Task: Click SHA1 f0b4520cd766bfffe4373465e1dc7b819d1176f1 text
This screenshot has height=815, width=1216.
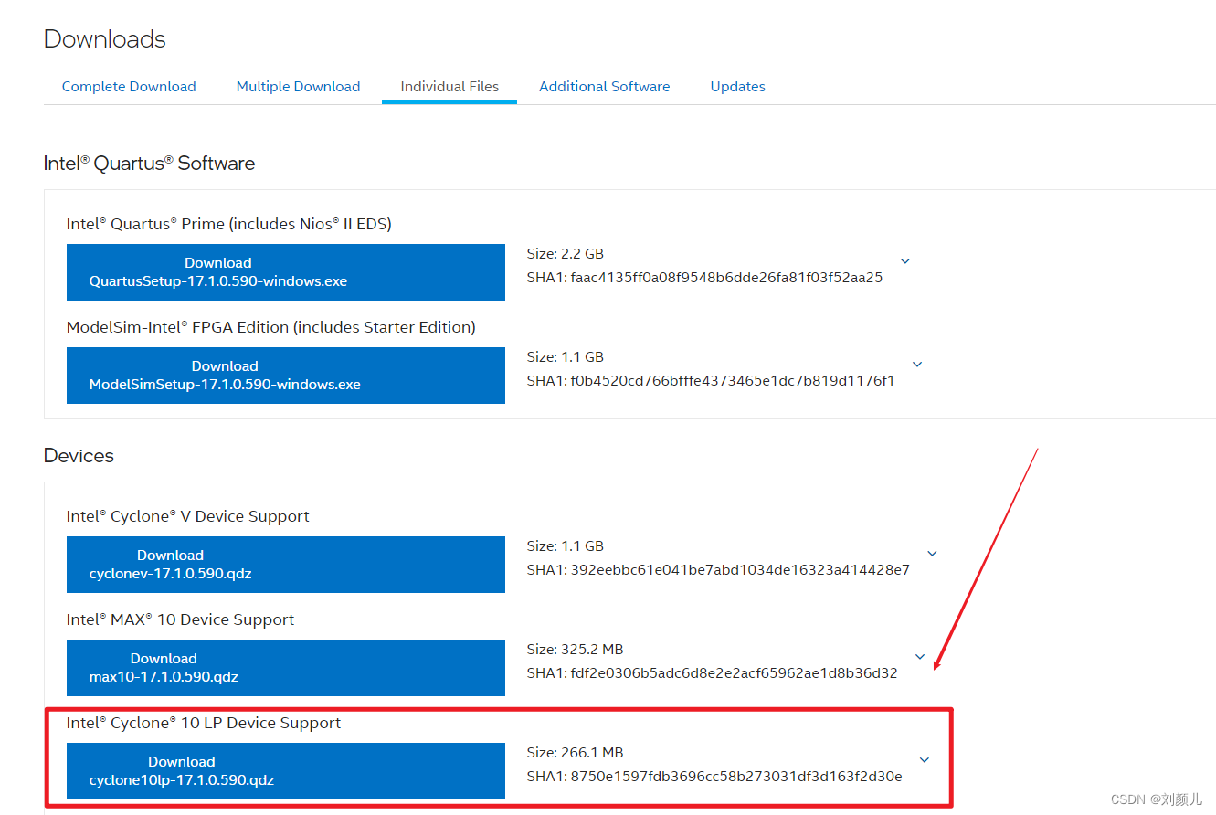Action: pyautogui.click(x=711, y=381)
